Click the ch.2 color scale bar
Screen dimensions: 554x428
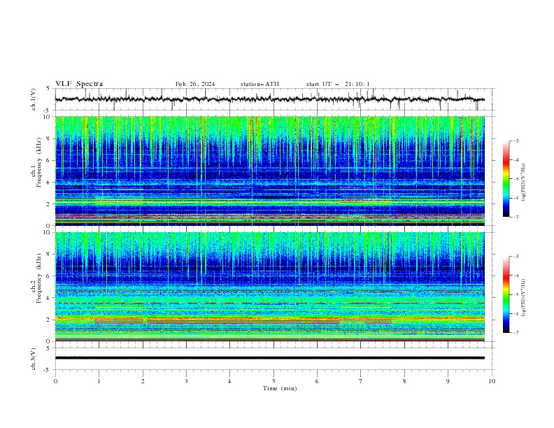[x=506, y=294]
